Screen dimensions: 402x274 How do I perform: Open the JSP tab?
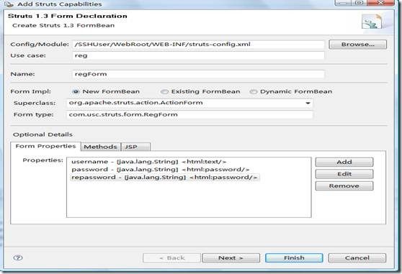135,147
